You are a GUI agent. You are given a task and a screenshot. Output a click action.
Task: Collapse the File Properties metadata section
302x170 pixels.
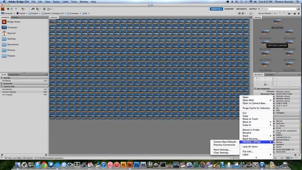pyautogui.click(x=255, y=88)
